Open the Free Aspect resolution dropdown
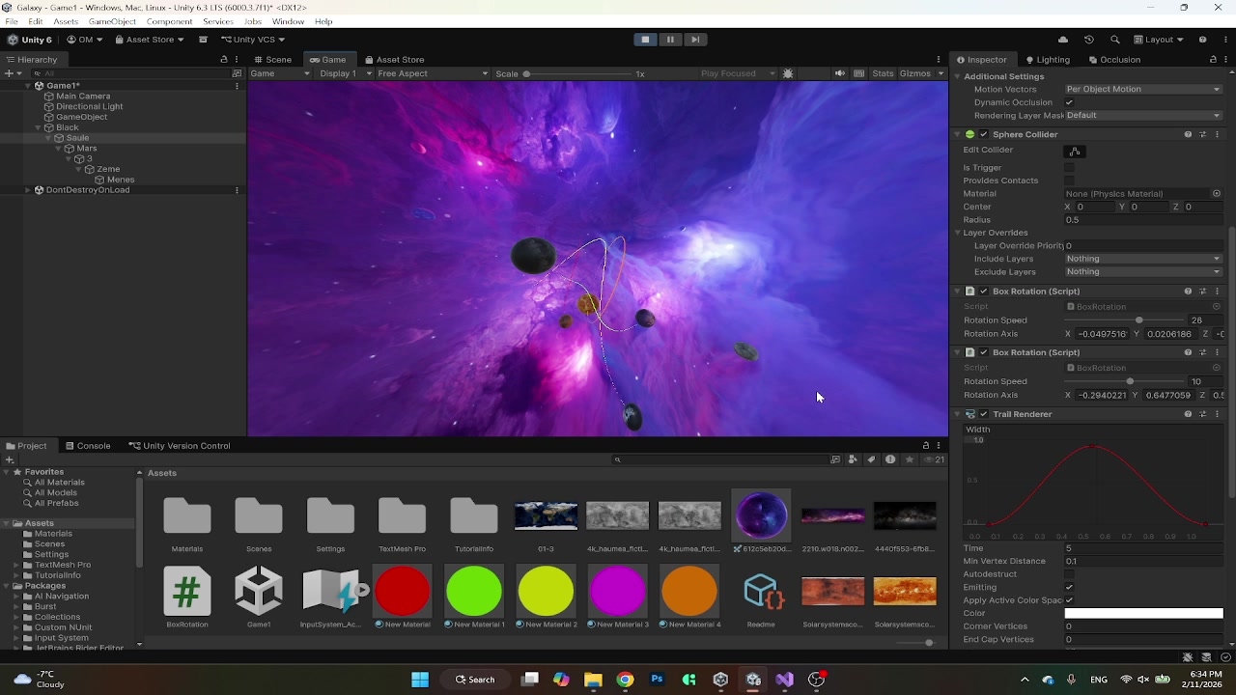The height and width of the screenshot is (695, 1236). coord(432,73)
